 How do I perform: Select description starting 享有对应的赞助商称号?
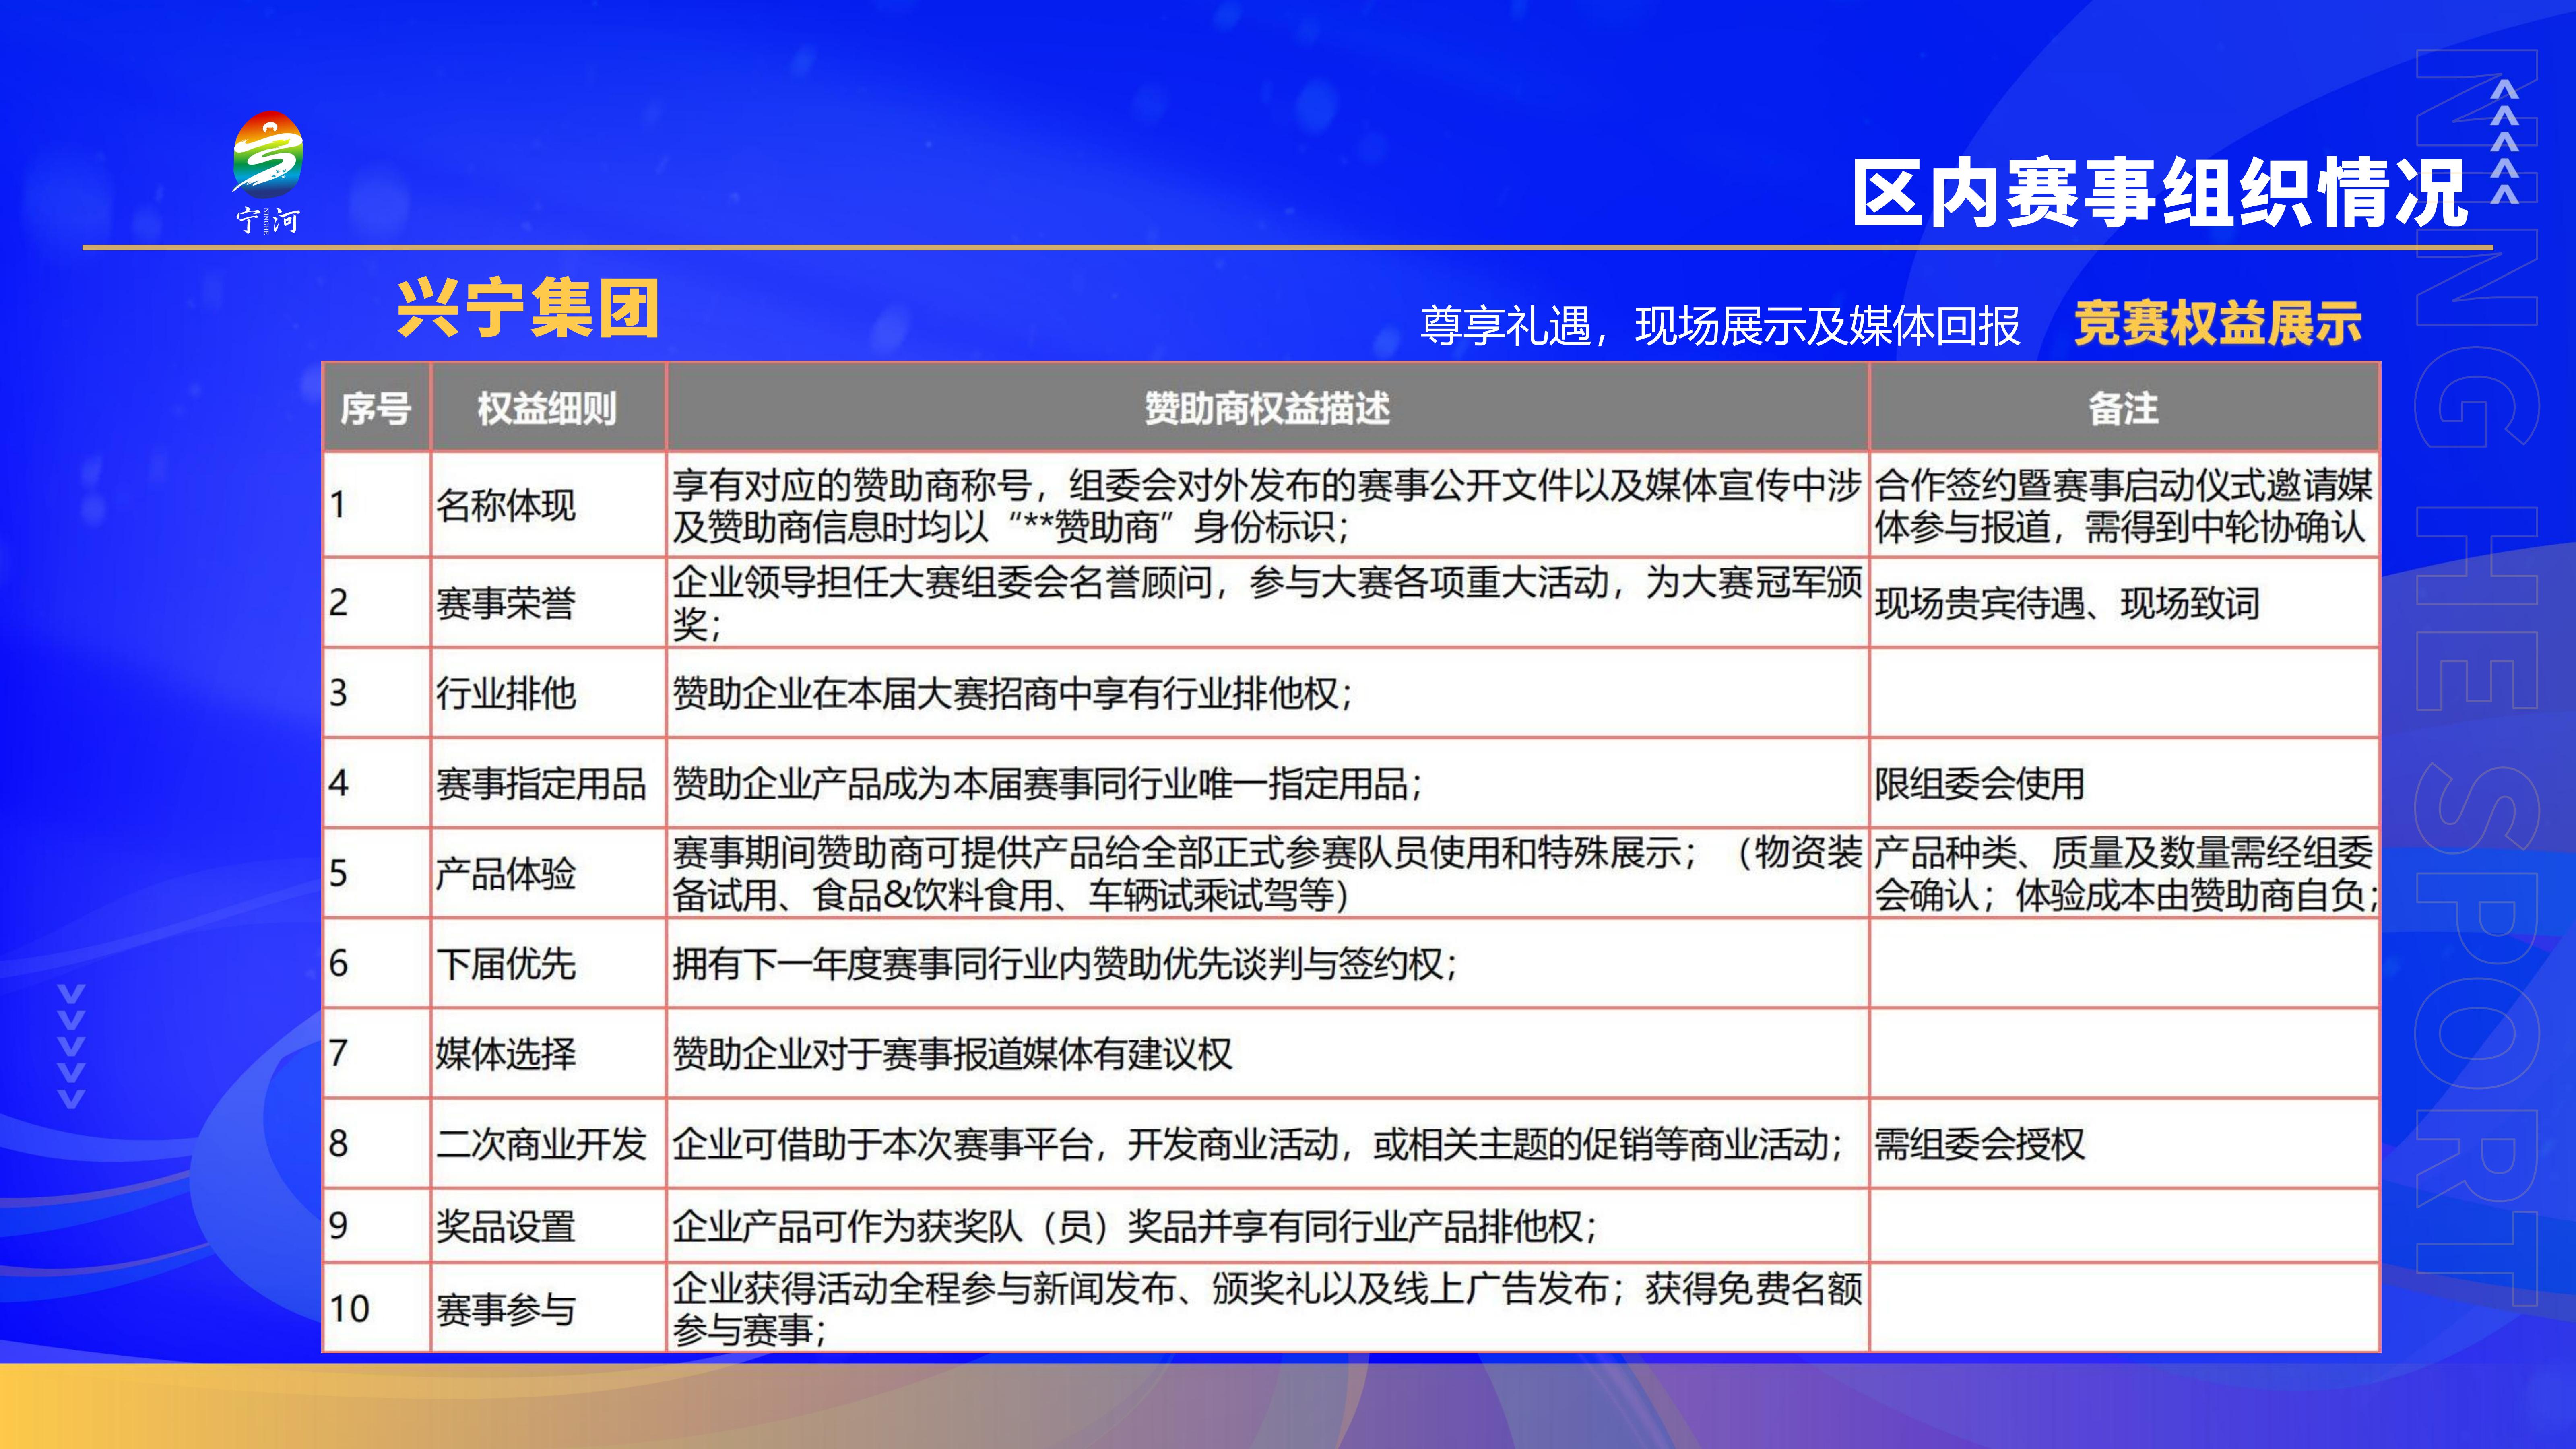click(x=1267, y=505)
